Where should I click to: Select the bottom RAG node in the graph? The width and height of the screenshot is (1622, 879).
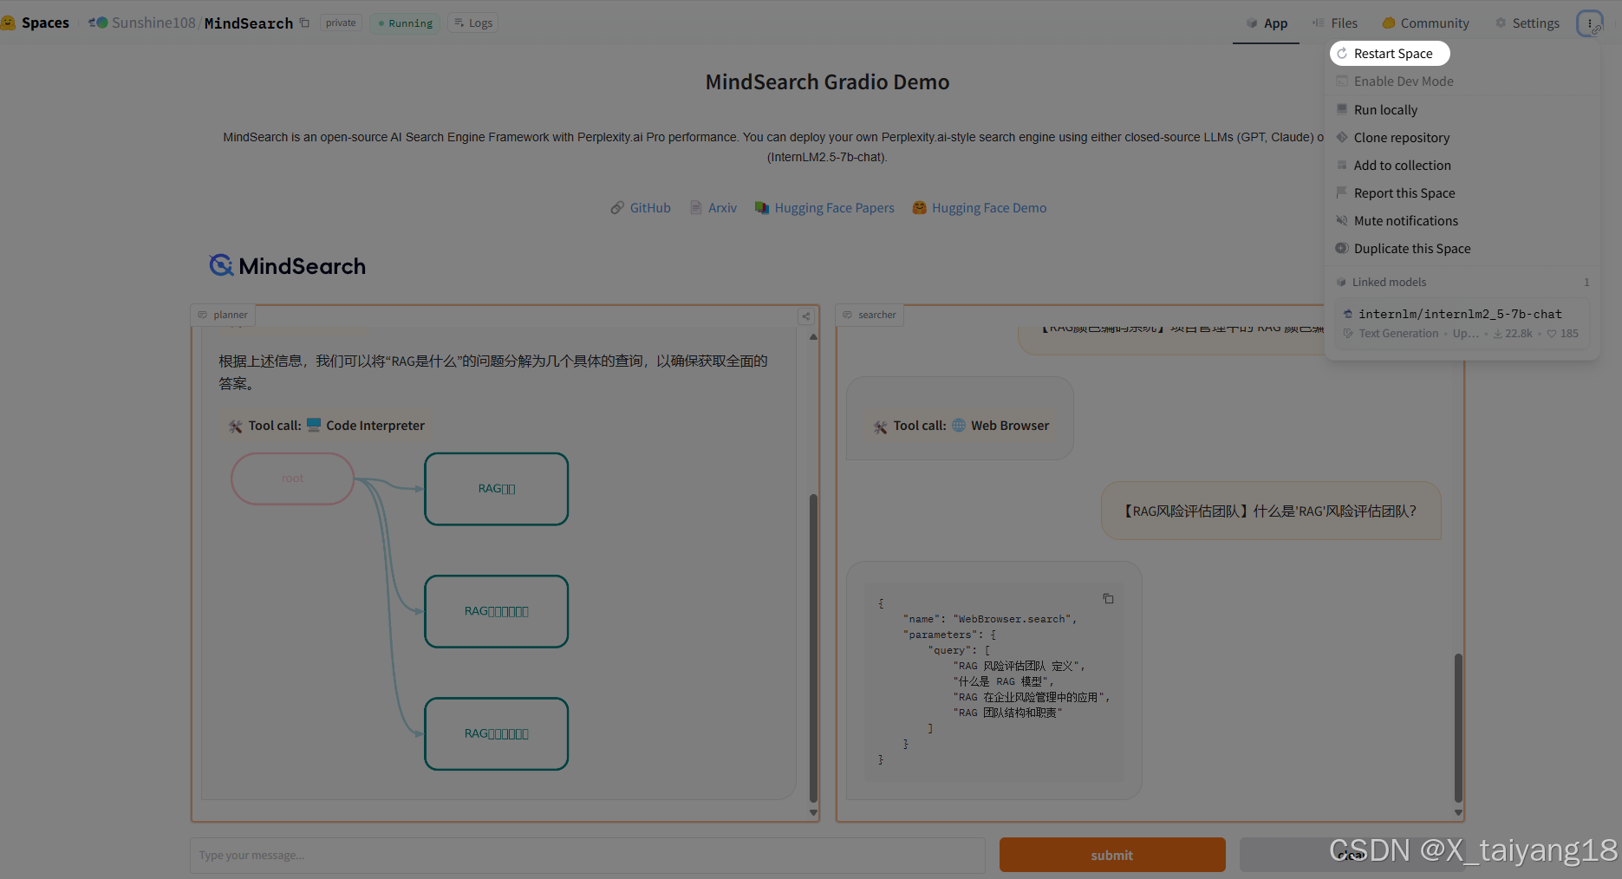[497, 734]
